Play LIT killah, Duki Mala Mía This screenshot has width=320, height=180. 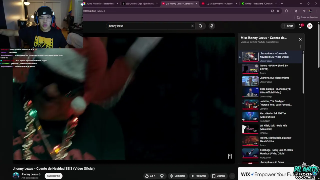pyautogui.click(x=271, y=129)
